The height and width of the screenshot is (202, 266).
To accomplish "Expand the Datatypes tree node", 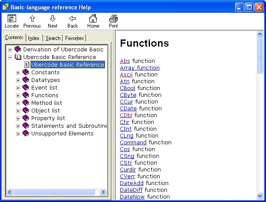I will tap(18, 80).
